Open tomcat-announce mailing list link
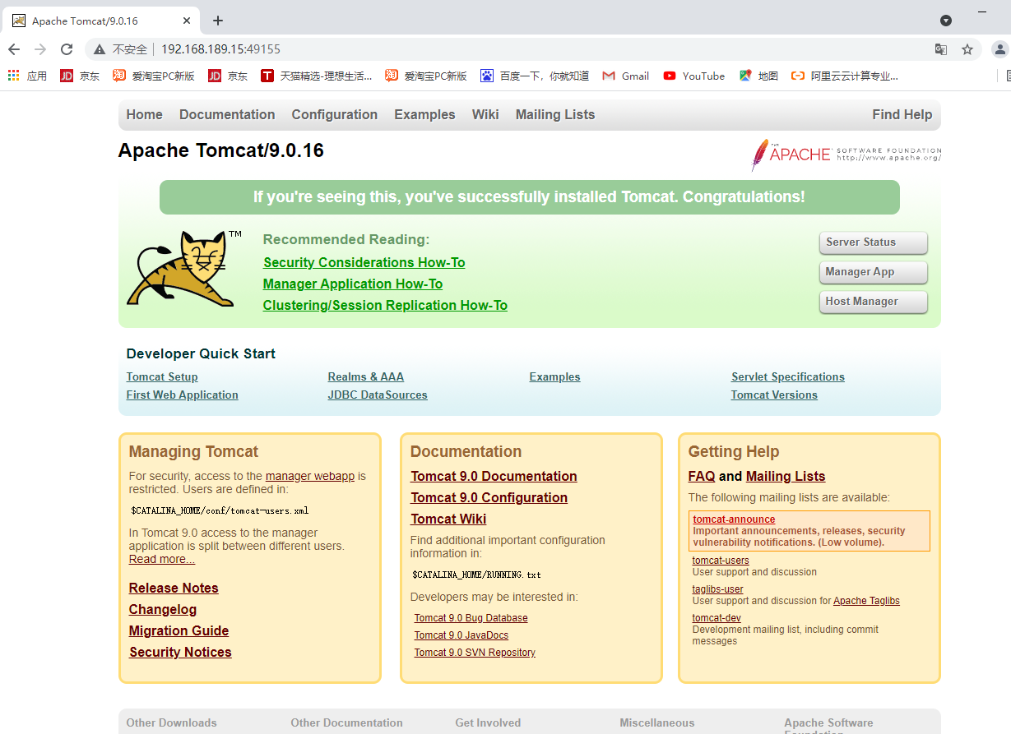Viewport: 1011px width, 734px height. click(734, 519)
